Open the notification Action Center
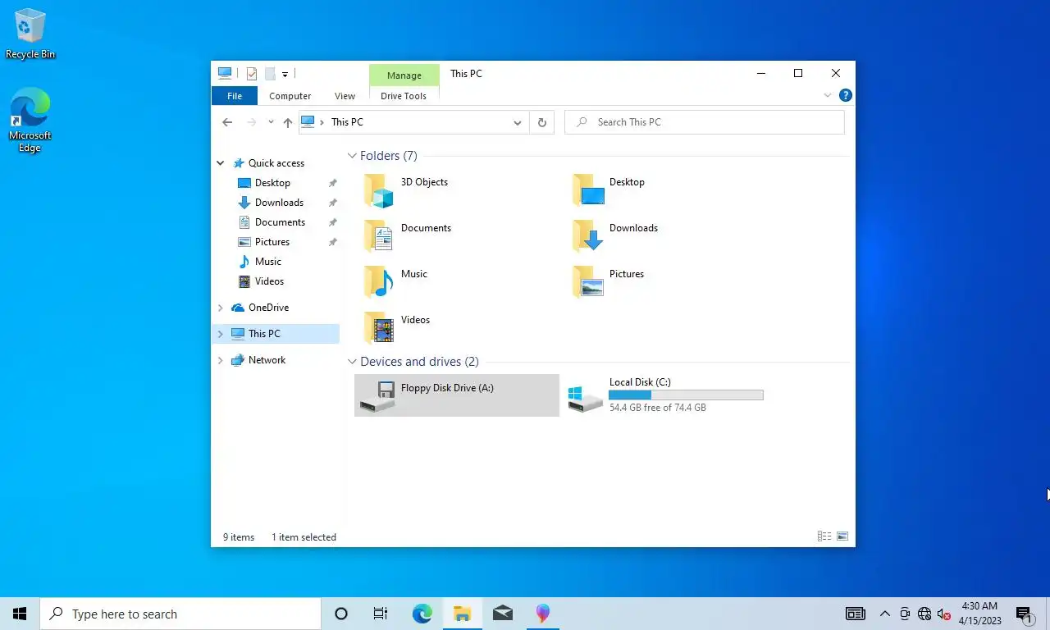The width and height of the screenshot is (1050, 630). click(x=1025, y=614)
